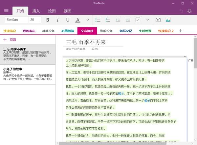Open the 心情随笔 section tab

pos(68,31)
